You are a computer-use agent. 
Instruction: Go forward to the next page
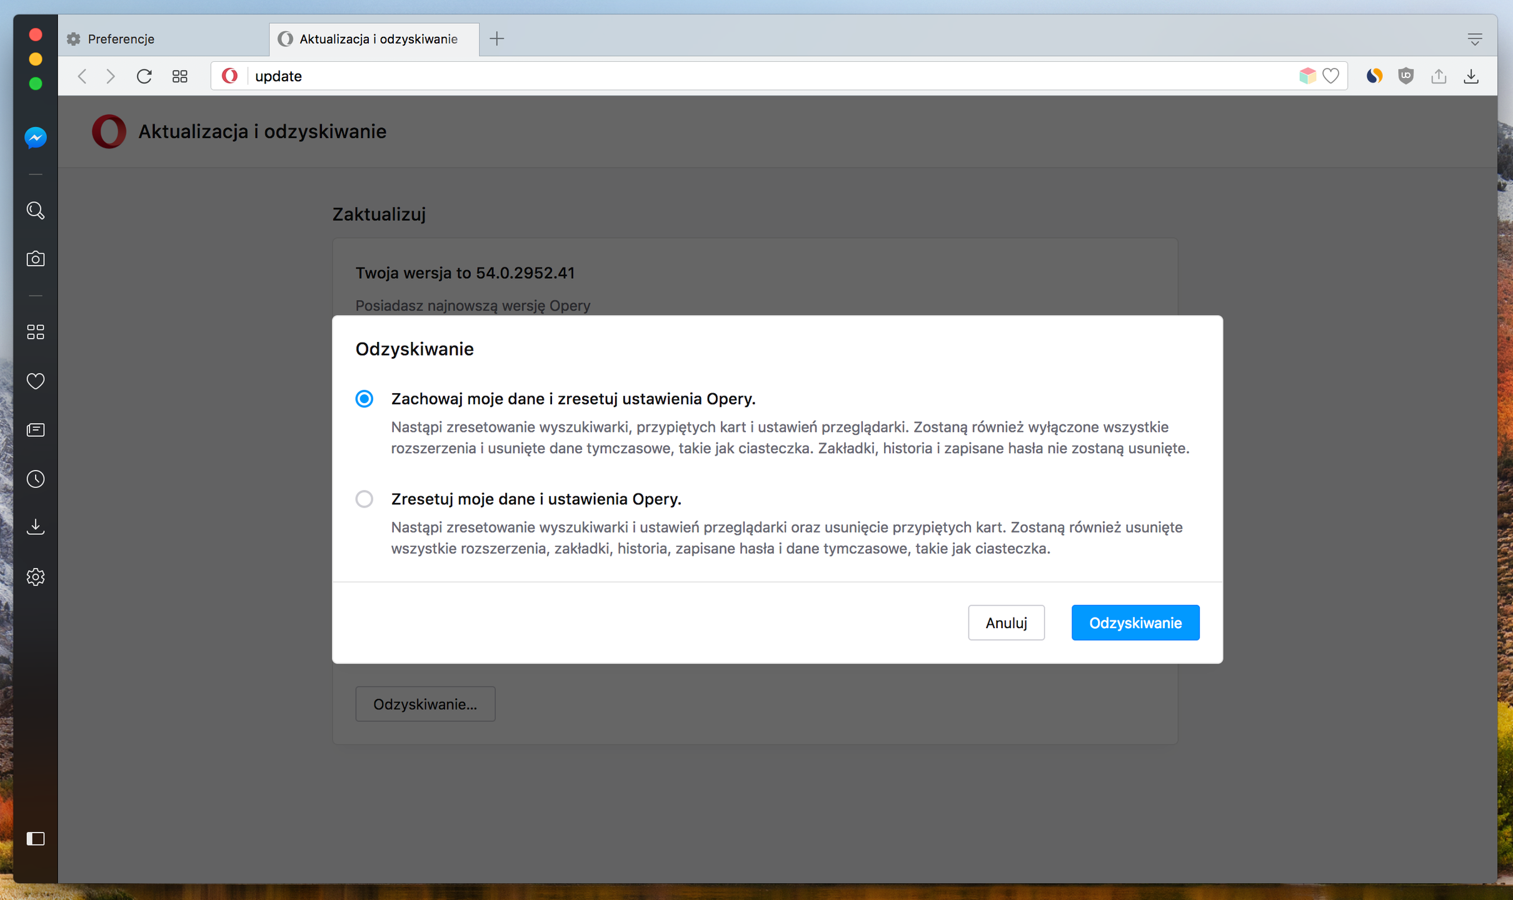point(111,76)
